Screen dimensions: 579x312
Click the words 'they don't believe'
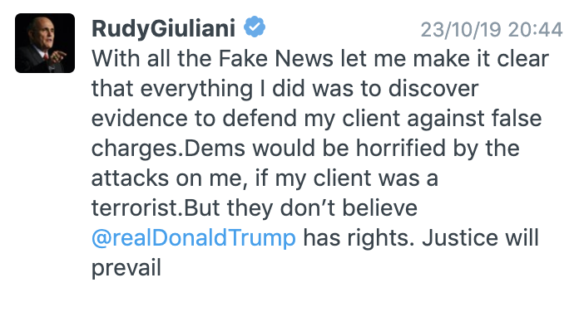[x=323, y=208]
